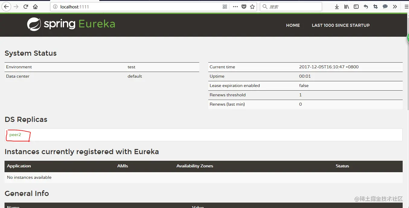Select the current time value 2017-12-05T16:10:47

(329, 67)
